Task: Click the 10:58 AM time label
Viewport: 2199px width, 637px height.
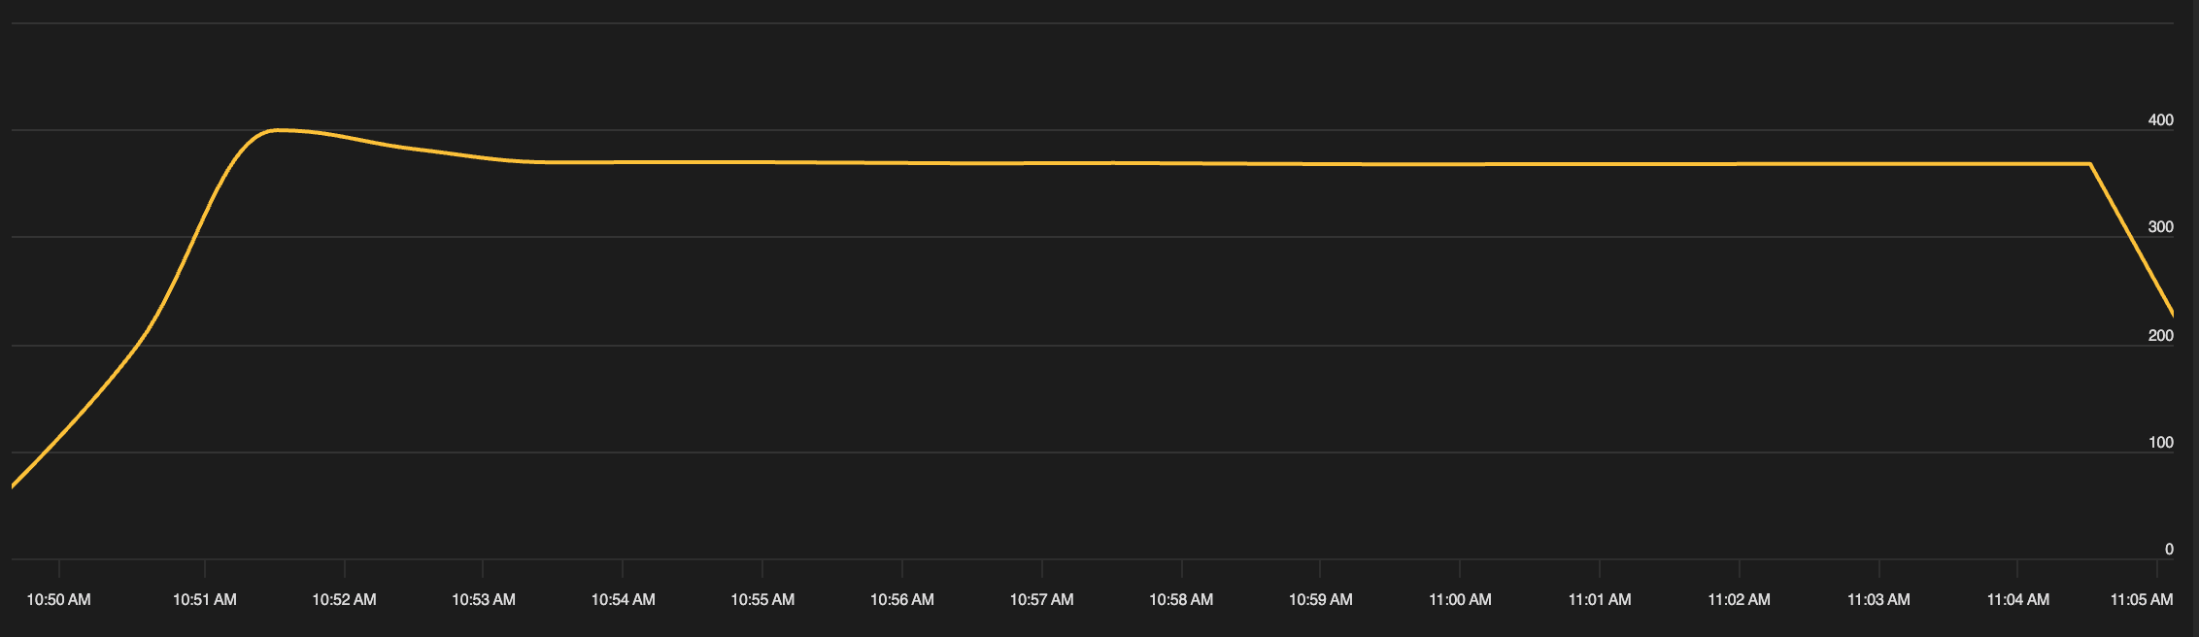Action: (x=1181, y=599)
